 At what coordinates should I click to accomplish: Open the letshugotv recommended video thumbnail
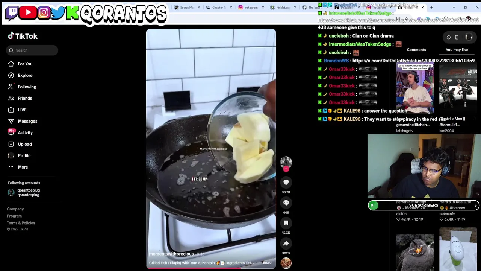(x=415, y=89)
